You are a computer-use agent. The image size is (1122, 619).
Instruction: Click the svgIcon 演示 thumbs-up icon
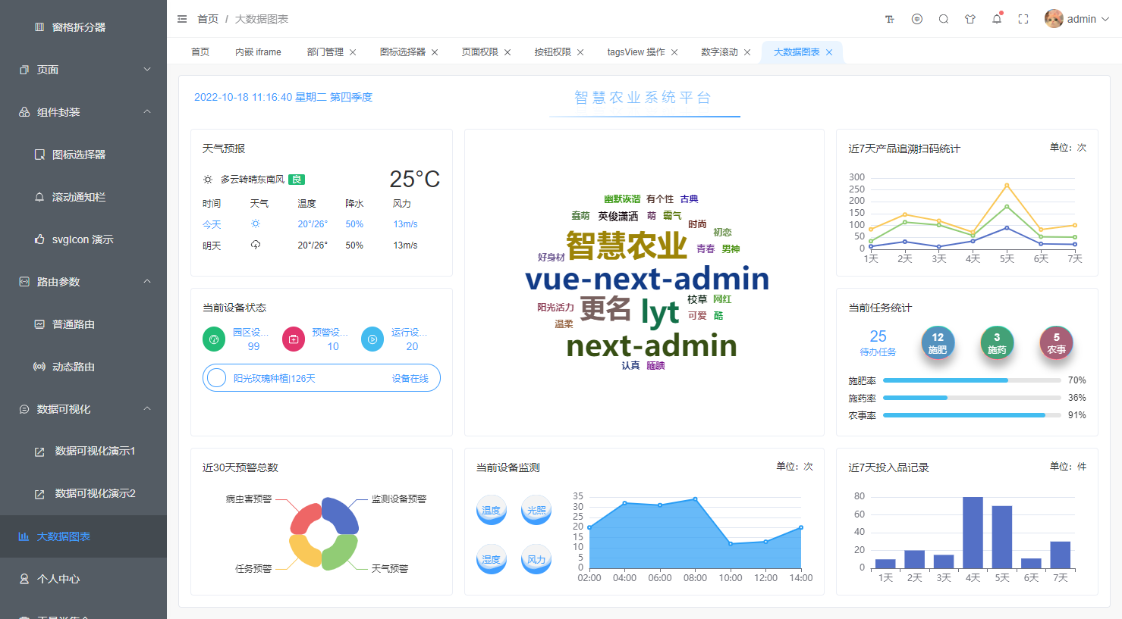point(39,239)
